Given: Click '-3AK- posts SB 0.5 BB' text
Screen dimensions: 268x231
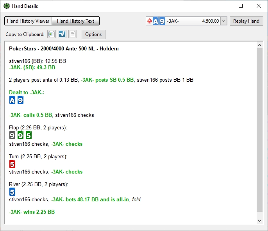Looking at the screenshot, I should (107, 80).
